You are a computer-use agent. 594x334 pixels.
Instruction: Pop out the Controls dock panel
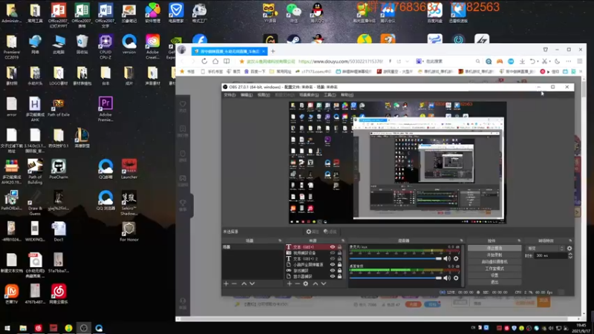(519, 240)
